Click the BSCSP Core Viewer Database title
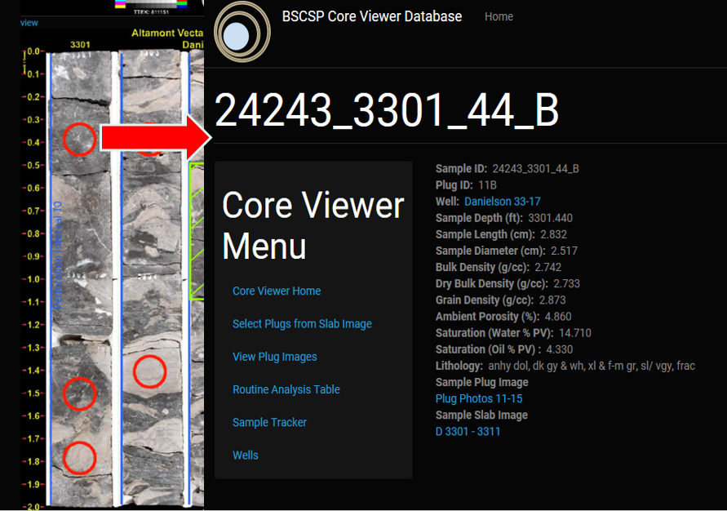The height and width of the screenshot is (511, 727). pos(371,16)
